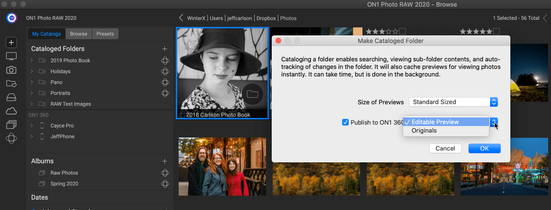The image size is (551, 210).
Task: Expand the Portraits folder
Action: point(32,93)
